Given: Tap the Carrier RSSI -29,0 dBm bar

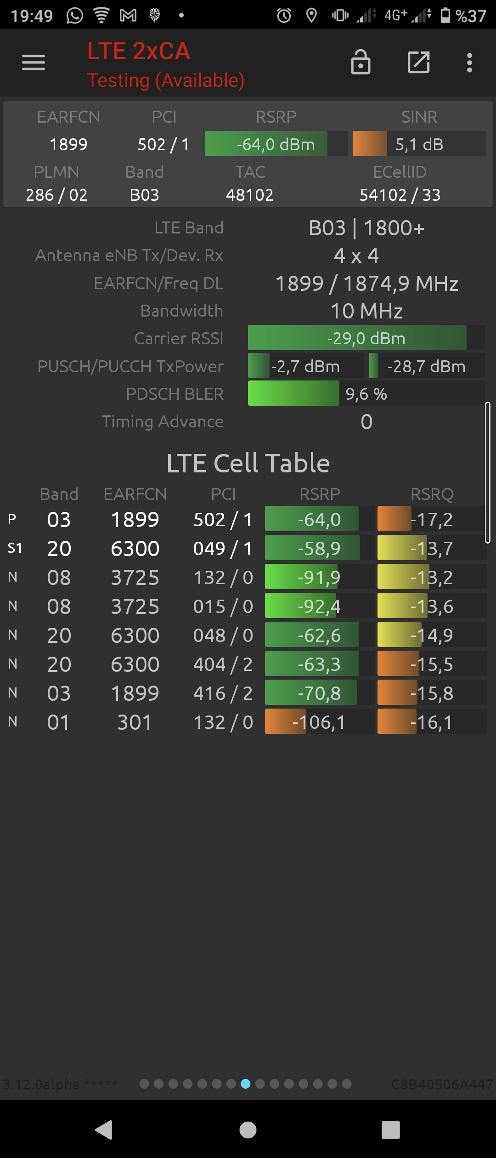Looking at the screenshot, I should tap(366, 338).
